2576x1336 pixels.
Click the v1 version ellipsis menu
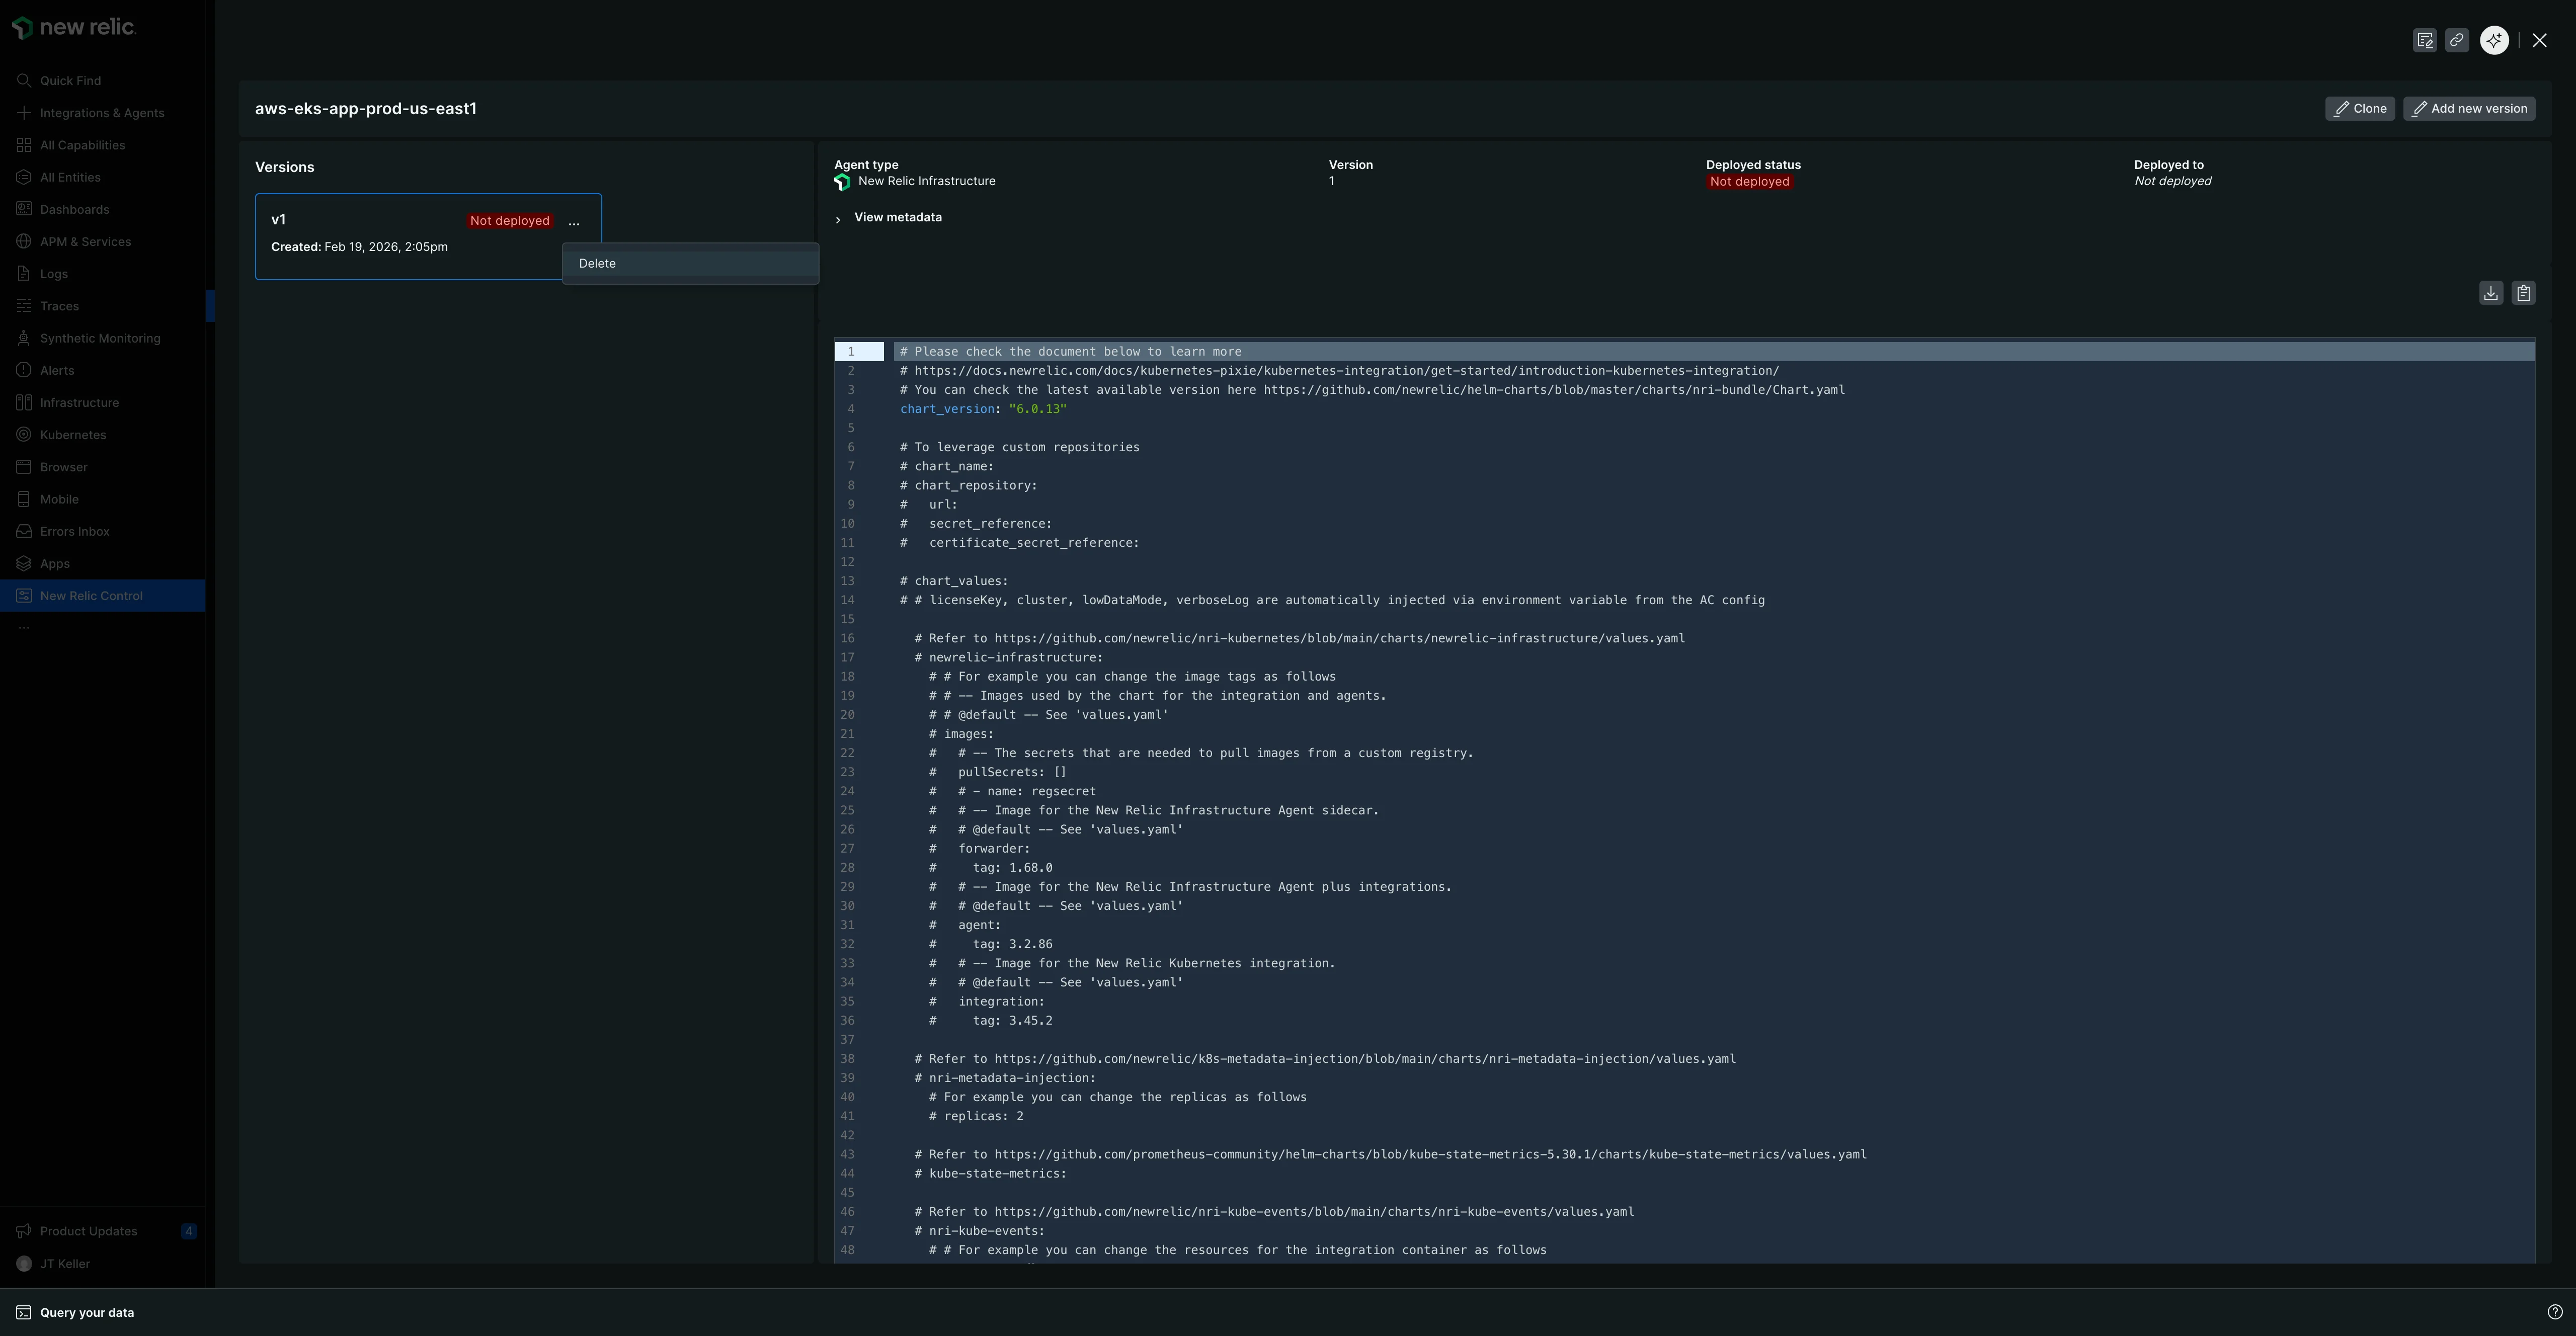point(574,222)
